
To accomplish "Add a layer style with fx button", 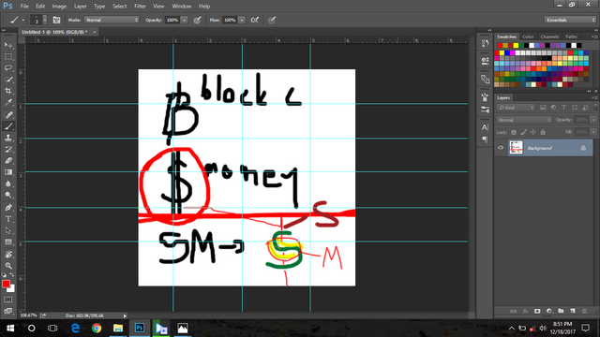I will 525,311.
